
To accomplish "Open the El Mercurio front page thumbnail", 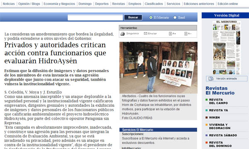I will tap(227, 47).
